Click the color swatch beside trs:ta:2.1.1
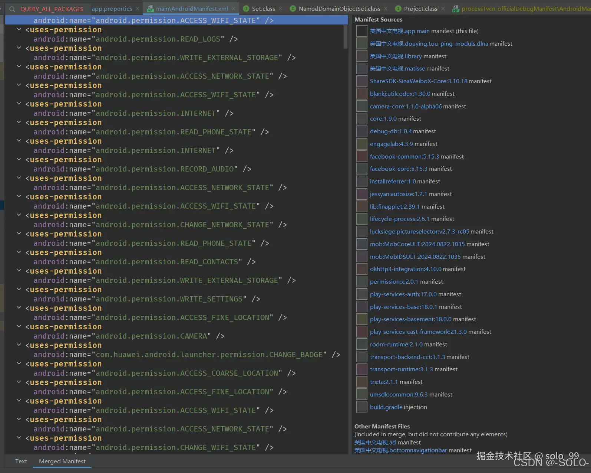Viewport: 591px width, 473px height. point(361,382)
